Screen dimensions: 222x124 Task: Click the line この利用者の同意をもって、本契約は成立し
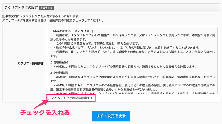98,43
